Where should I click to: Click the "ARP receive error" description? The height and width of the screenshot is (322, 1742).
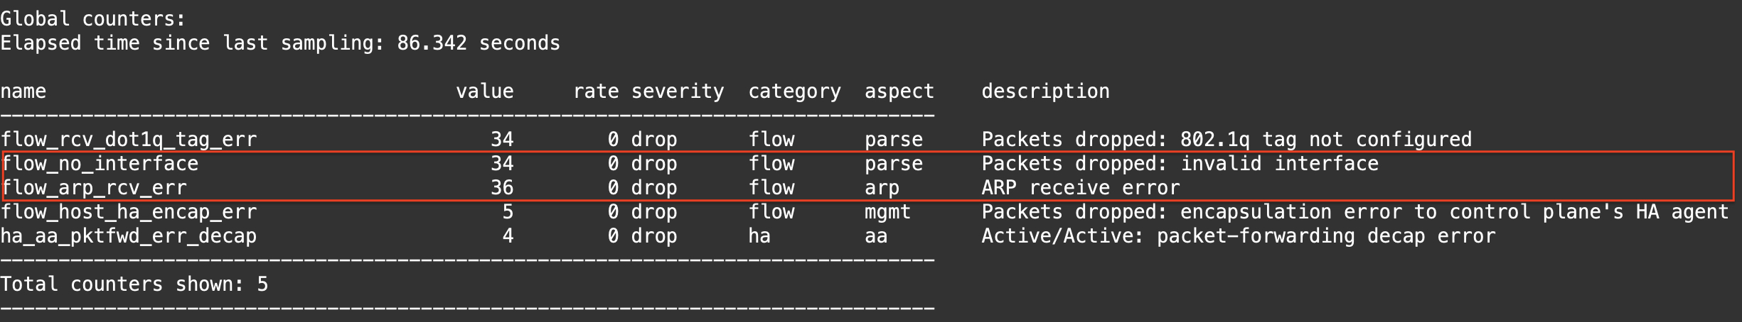point(1080,188)
